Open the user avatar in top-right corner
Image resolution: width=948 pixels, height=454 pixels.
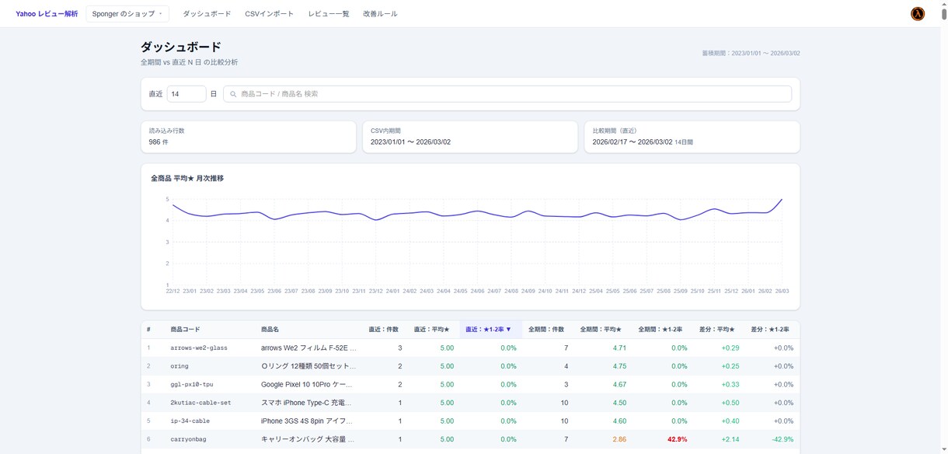[917, 14]
